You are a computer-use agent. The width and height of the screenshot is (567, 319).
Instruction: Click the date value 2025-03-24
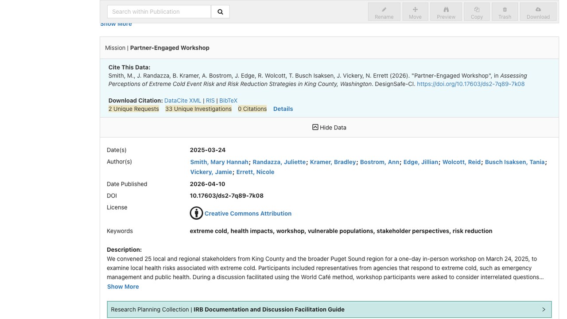pyautogui.click(x=208, y=150)
